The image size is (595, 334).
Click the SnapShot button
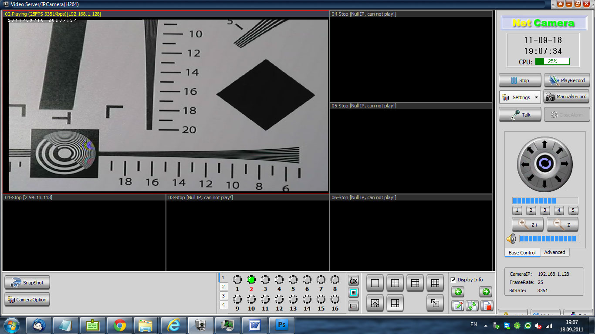(27, 283)
